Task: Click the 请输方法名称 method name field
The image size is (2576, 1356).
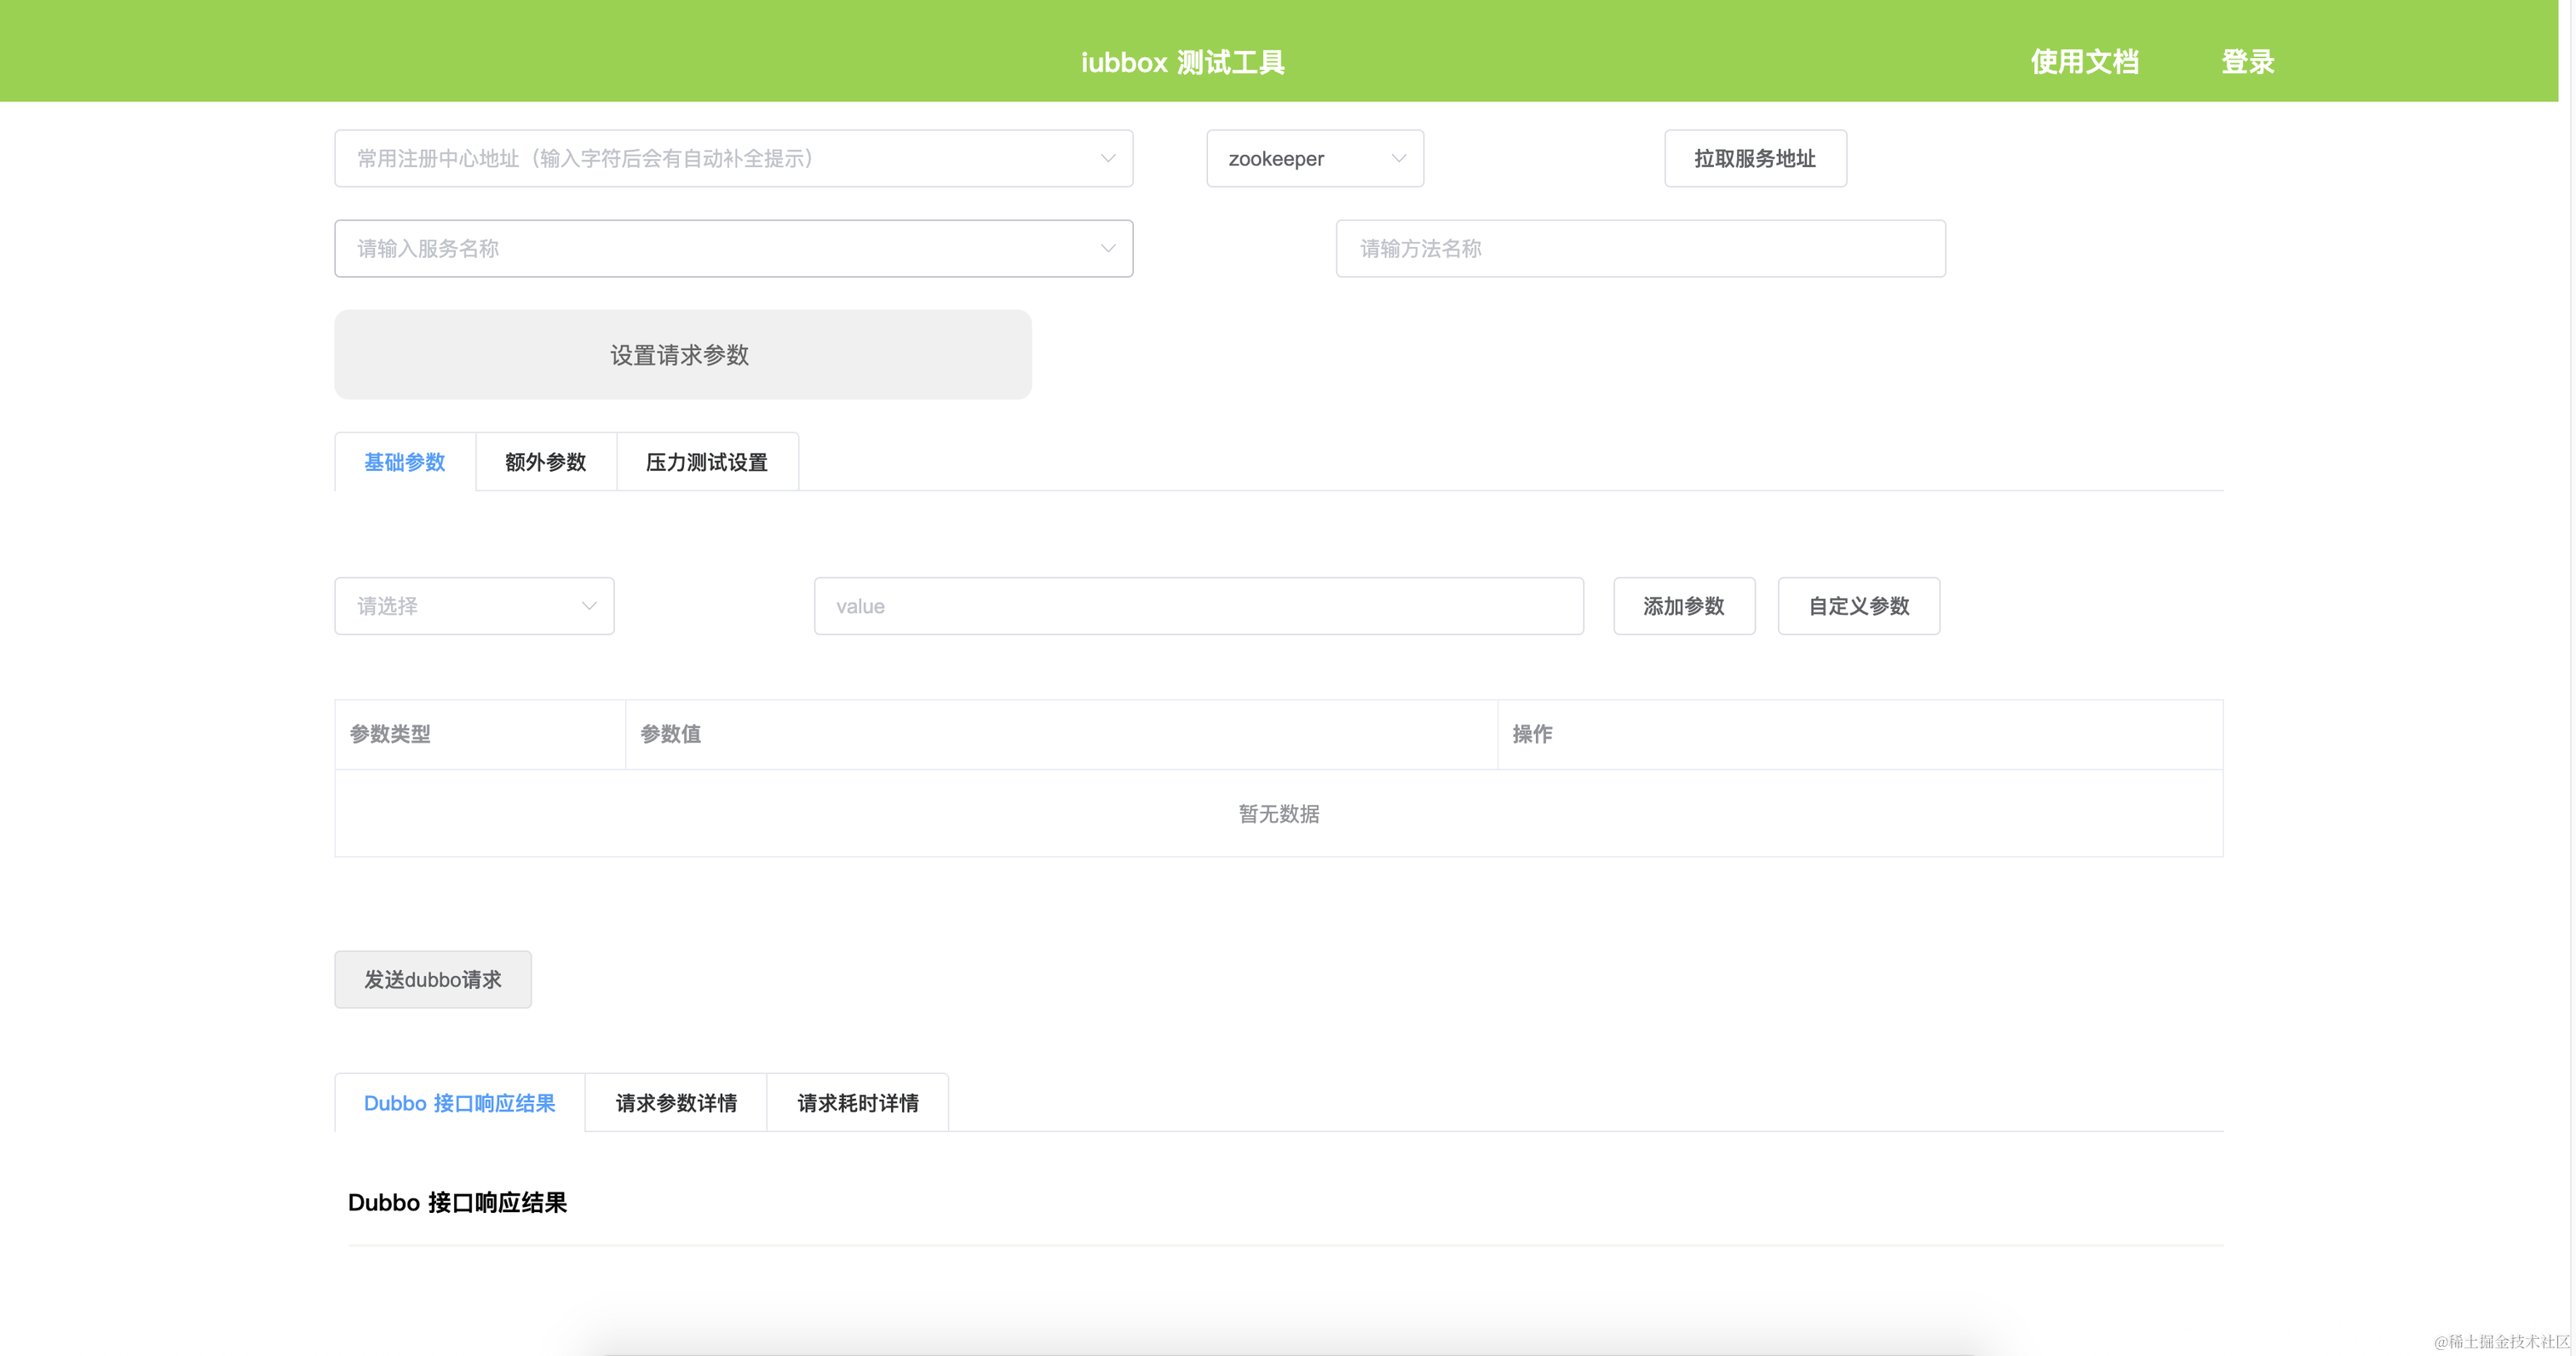Action: click(1639, 248)
